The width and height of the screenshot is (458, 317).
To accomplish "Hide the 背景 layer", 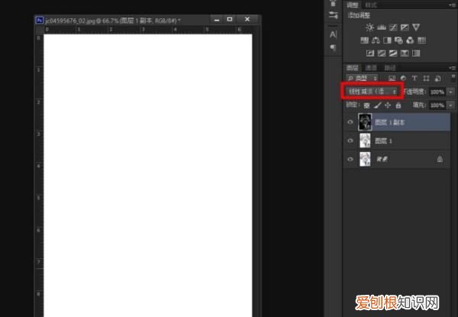I will click(x=350, y=159).
